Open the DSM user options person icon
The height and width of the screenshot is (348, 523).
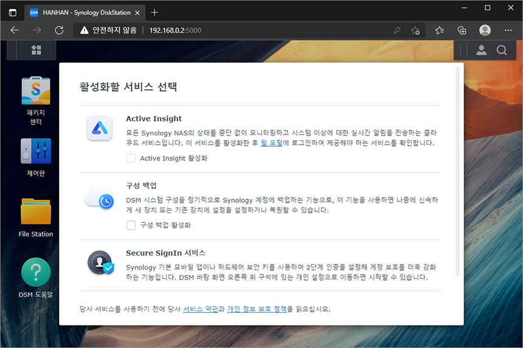point(481,50)
